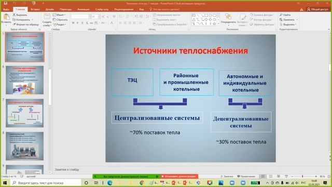
Task: Switch to the Design (Дизайн) tab
Action: [50, 9]
